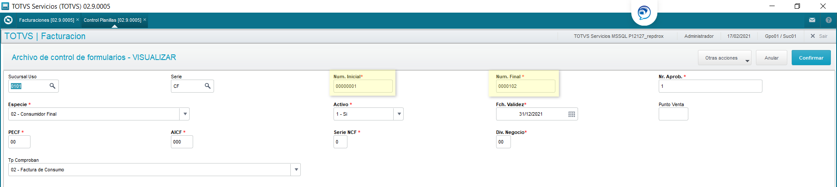Screen dimensions: 837x187
Task: Search Serie with magnifier icon
Action: tap(208, 86)
